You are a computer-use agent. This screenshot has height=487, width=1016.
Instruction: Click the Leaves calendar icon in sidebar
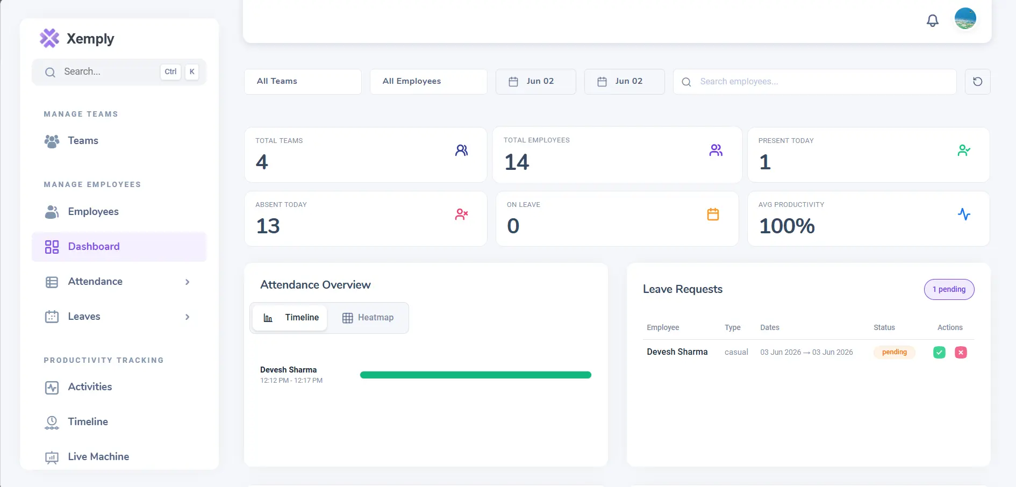tap(52, 317)
